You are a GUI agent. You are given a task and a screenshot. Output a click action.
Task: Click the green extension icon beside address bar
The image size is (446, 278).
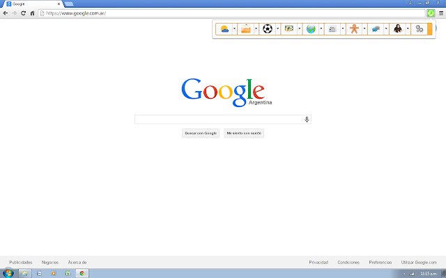[x=431, y=13]
